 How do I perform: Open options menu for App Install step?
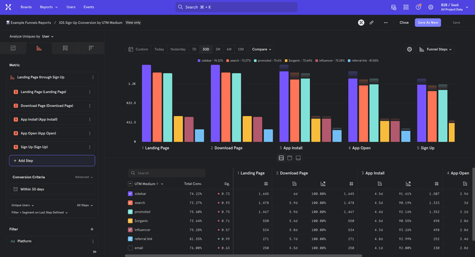90,120
